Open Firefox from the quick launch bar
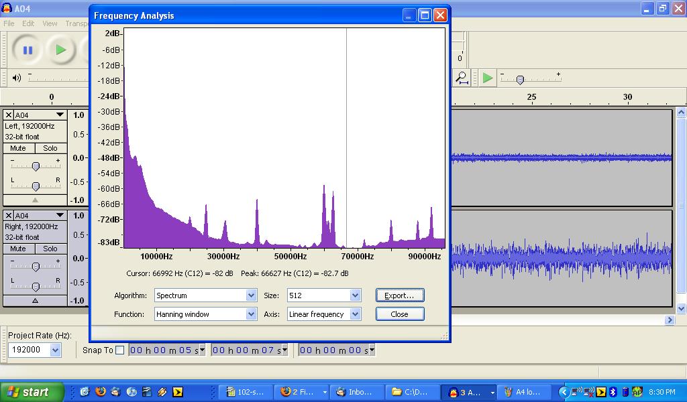The height and width of the screenshot is (402, 687). (101, 392)
